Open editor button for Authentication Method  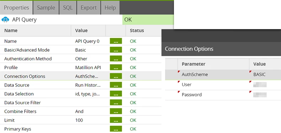[116, 59]
